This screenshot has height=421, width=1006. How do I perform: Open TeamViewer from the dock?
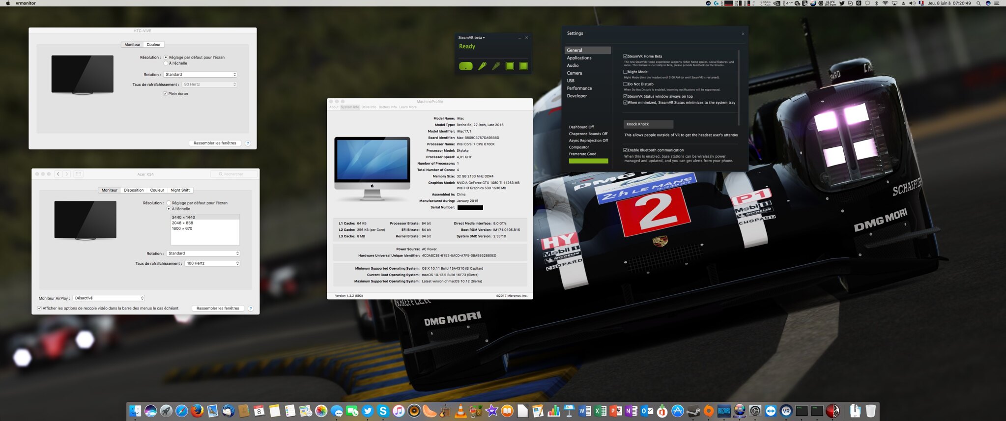[770, 411]
